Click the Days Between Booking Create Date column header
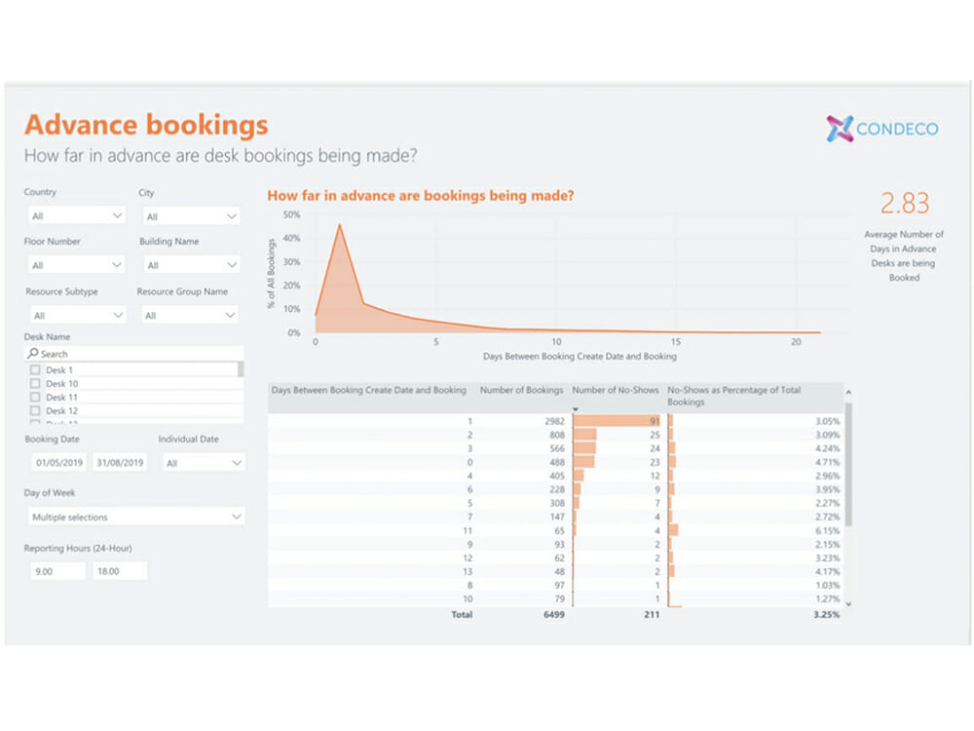This screenshot has height=731, width=974. (368, 390)
